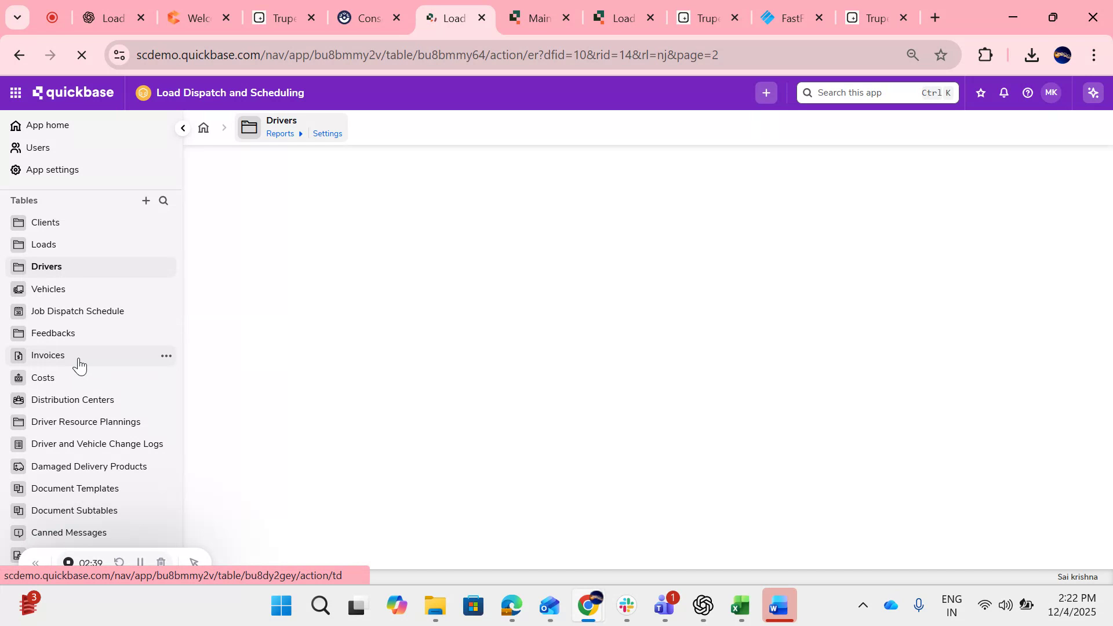This screenshot has height=626, width=1113.
Task: Add a new table with the plus icon
Action: 146,201
